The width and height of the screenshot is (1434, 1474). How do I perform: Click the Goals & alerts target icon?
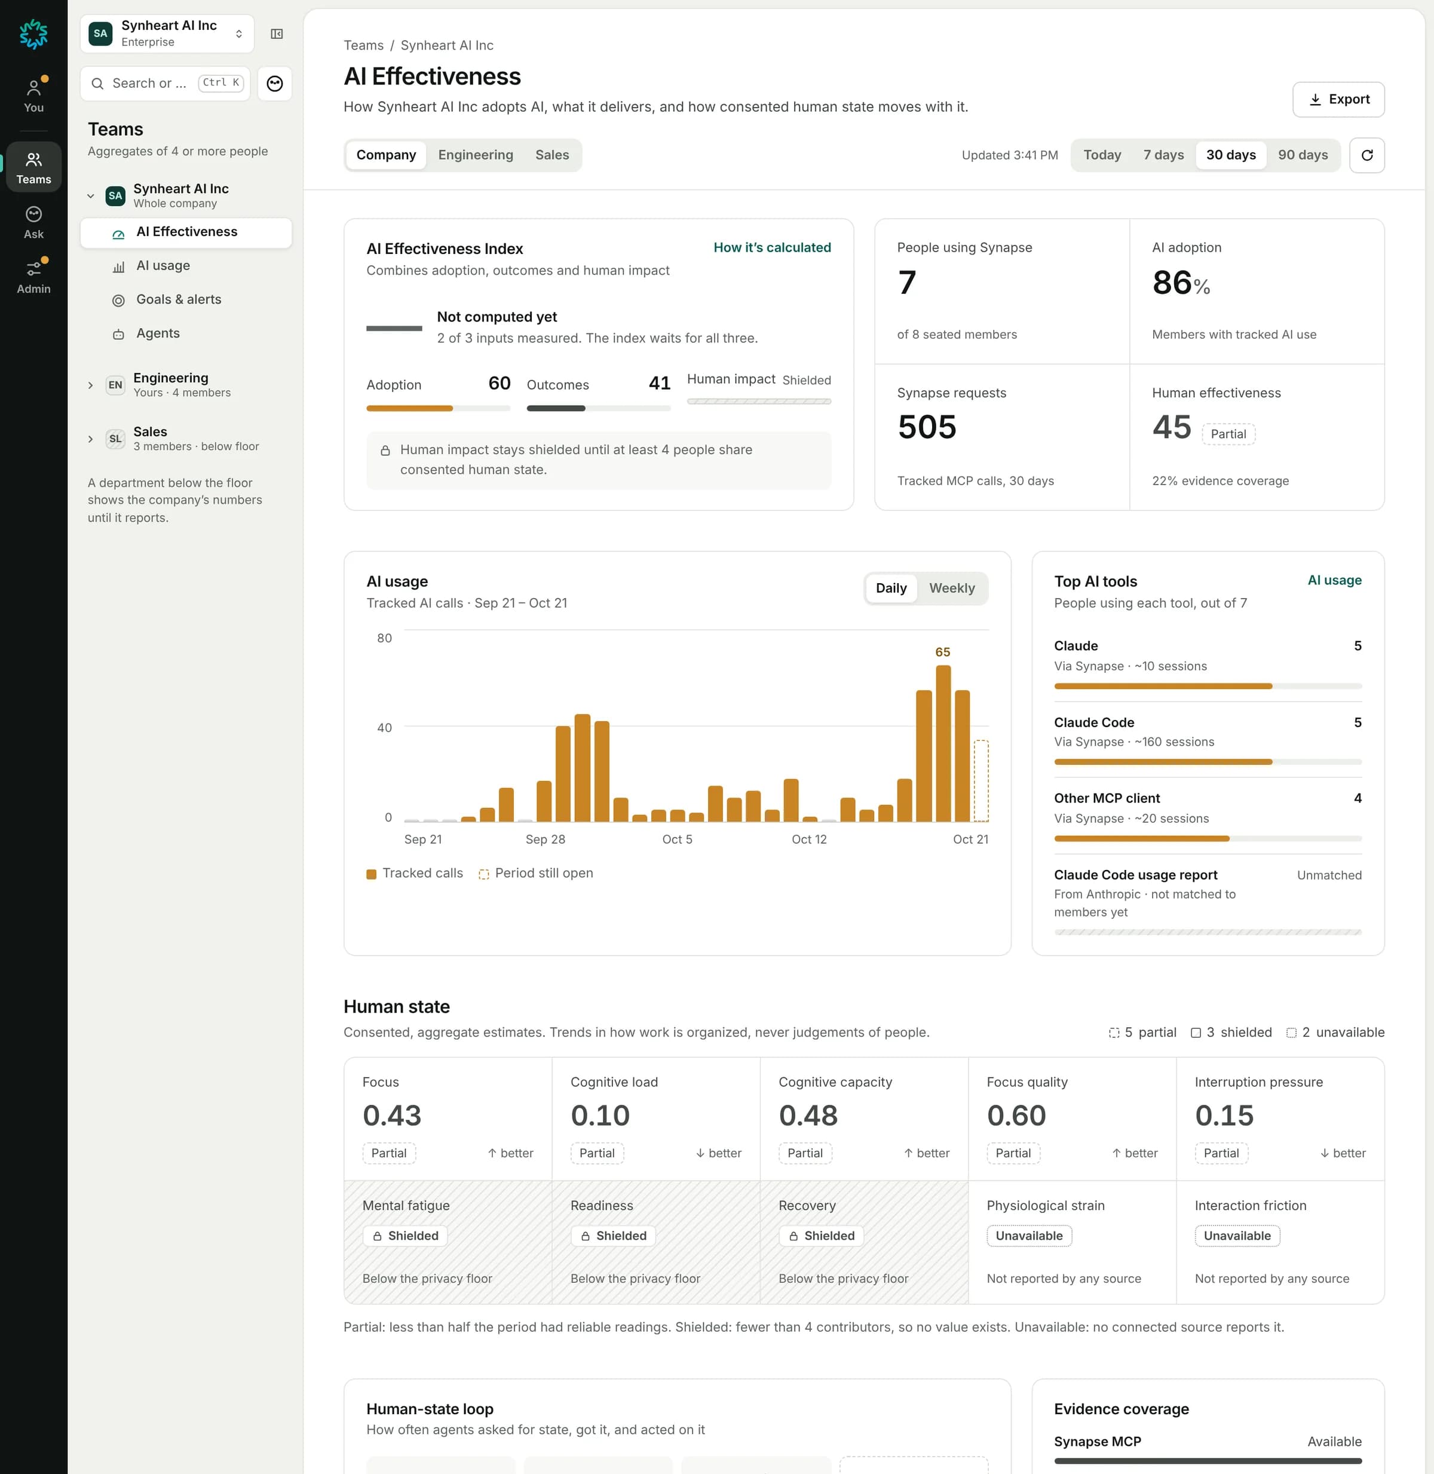pyautogui.click(x=118, y=301)
